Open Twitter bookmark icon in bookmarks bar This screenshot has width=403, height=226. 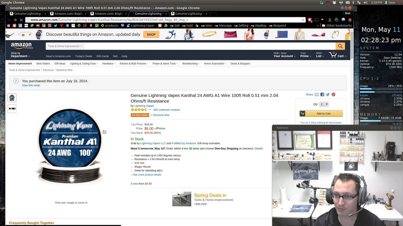(x=55, y=26)
